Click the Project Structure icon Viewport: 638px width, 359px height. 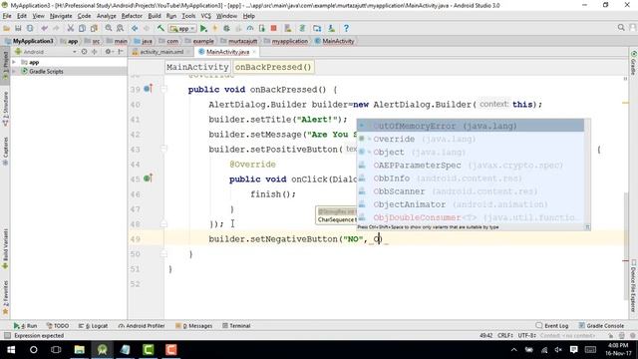coord(317,28)
